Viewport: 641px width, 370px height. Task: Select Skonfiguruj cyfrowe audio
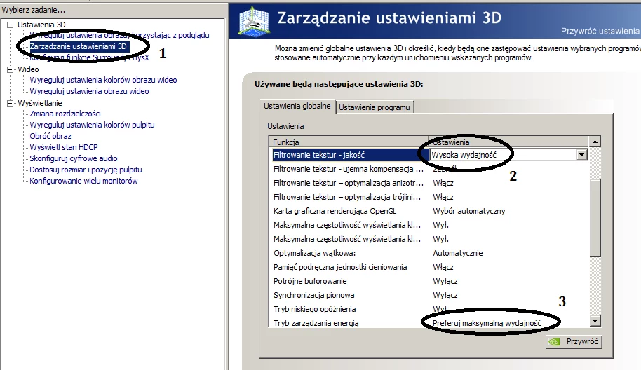(74, 158)
